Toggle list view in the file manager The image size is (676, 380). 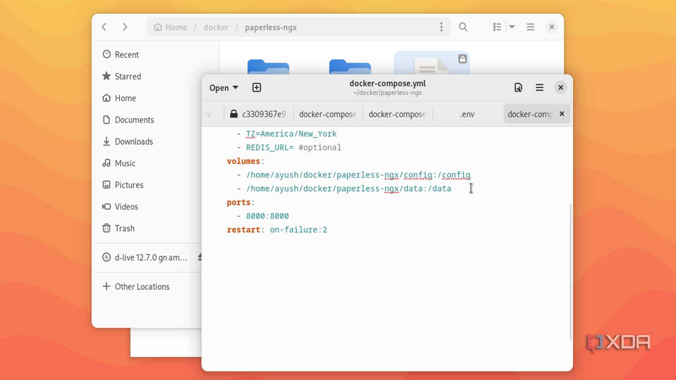pyautogui.click(x=497, y=27)
